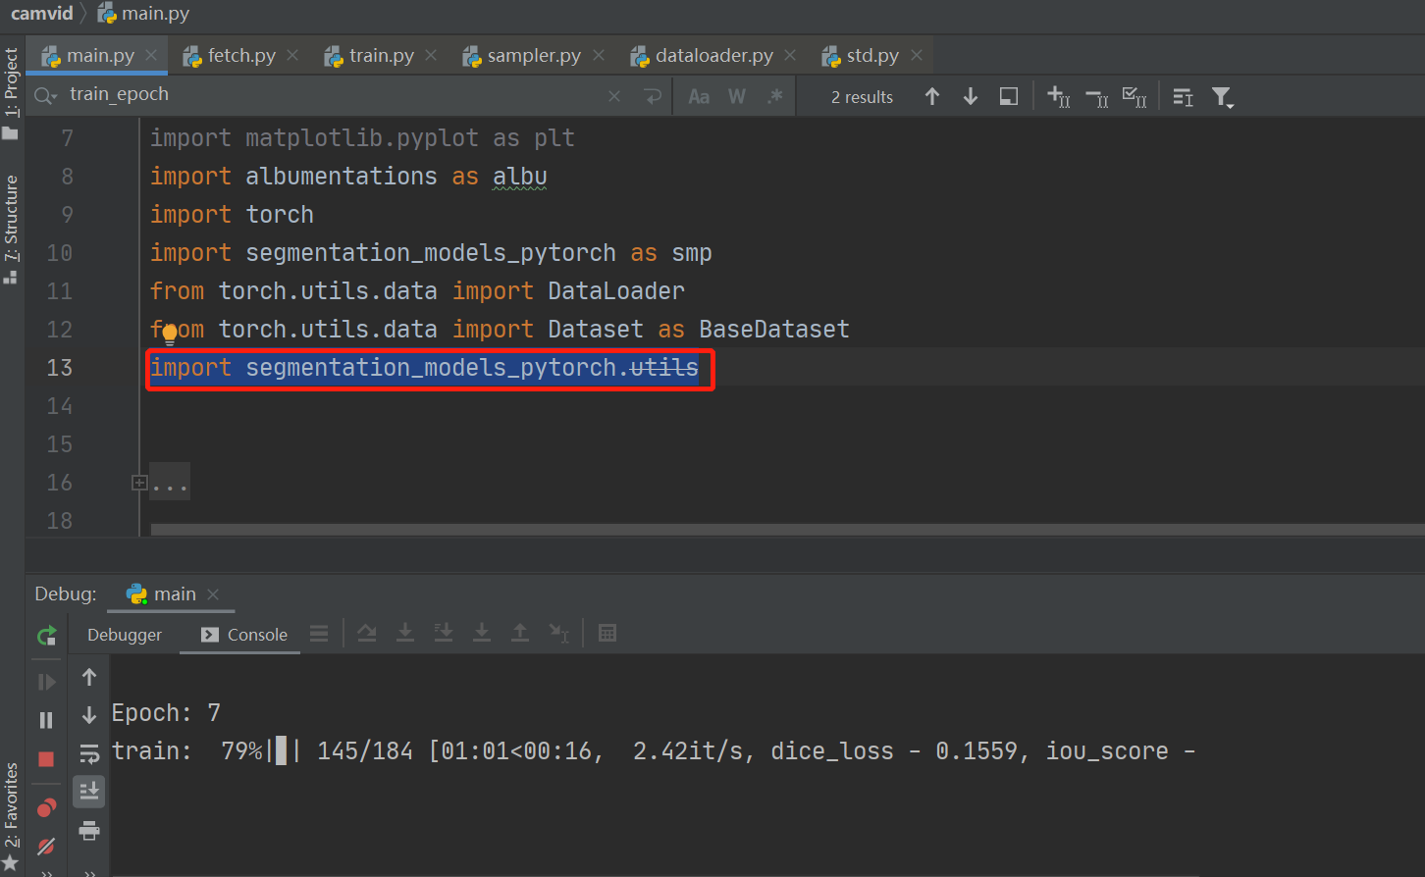The image size is (1425, 877).
Task: Toggle Mute Breakpoints
Action: tap(45, 848)
